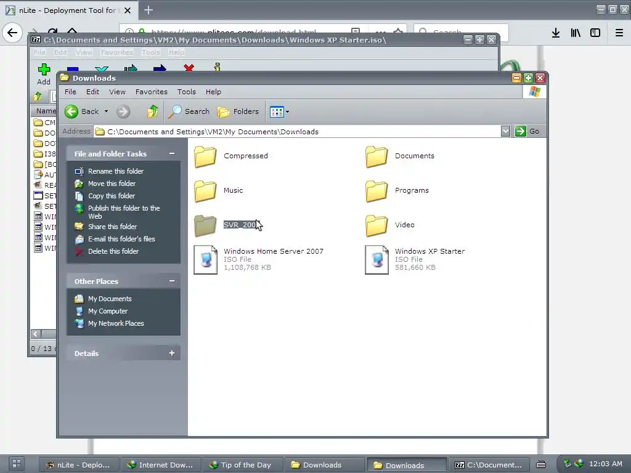Open the Tools menu in Downloads
The image size is (631, 473).
[186, 92]
